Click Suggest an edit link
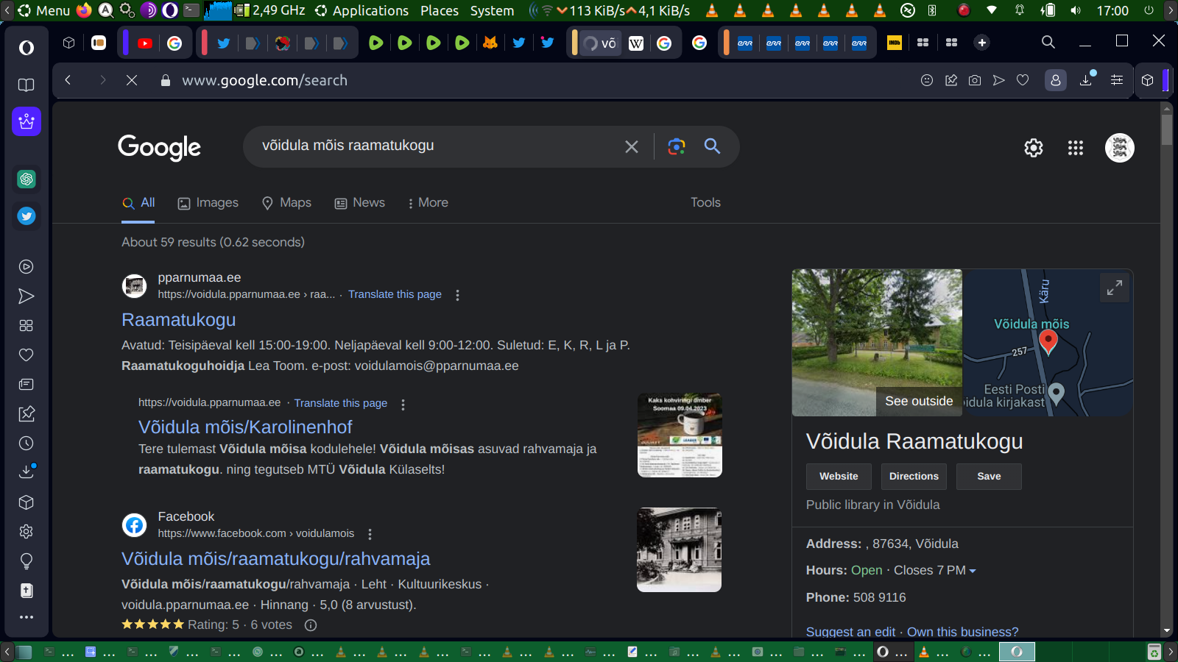 851,632
